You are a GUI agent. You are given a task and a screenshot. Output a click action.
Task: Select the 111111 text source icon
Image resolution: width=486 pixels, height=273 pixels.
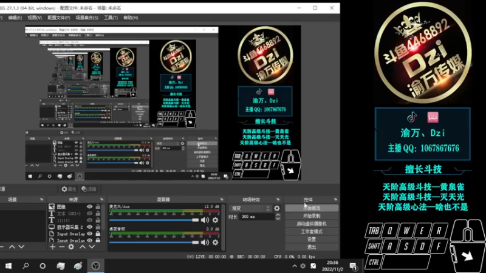(x=52, y=220)
